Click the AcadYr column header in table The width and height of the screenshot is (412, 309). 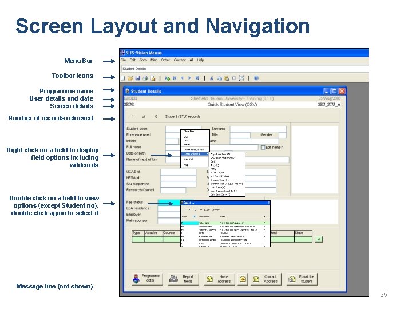pos(154,233)
